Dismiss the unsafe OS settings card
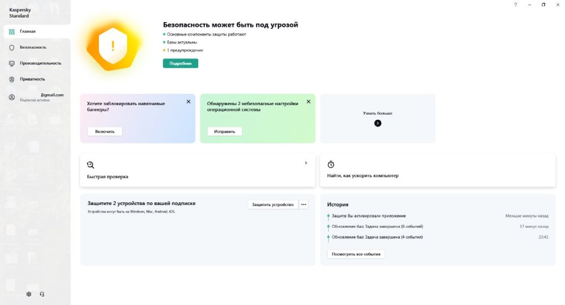Screen dimensions: 565x305 tap(308, 102)
